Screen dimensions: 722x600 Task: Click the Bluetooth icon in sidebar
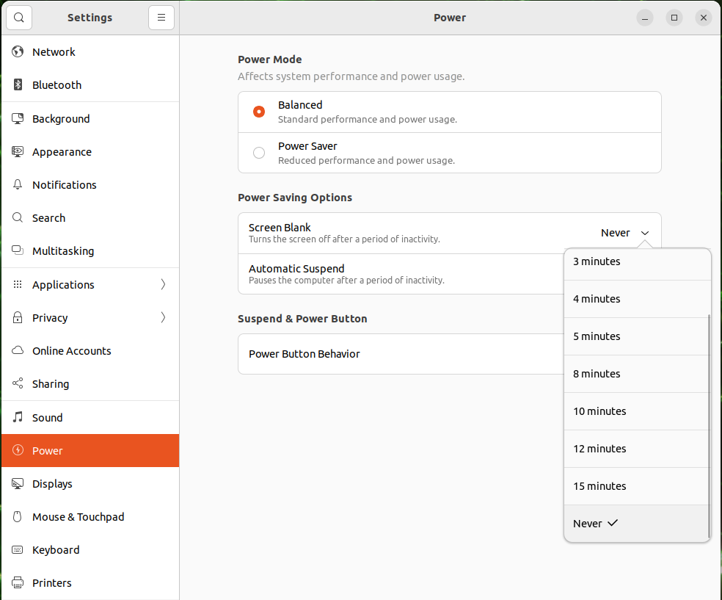pos(18,85)
